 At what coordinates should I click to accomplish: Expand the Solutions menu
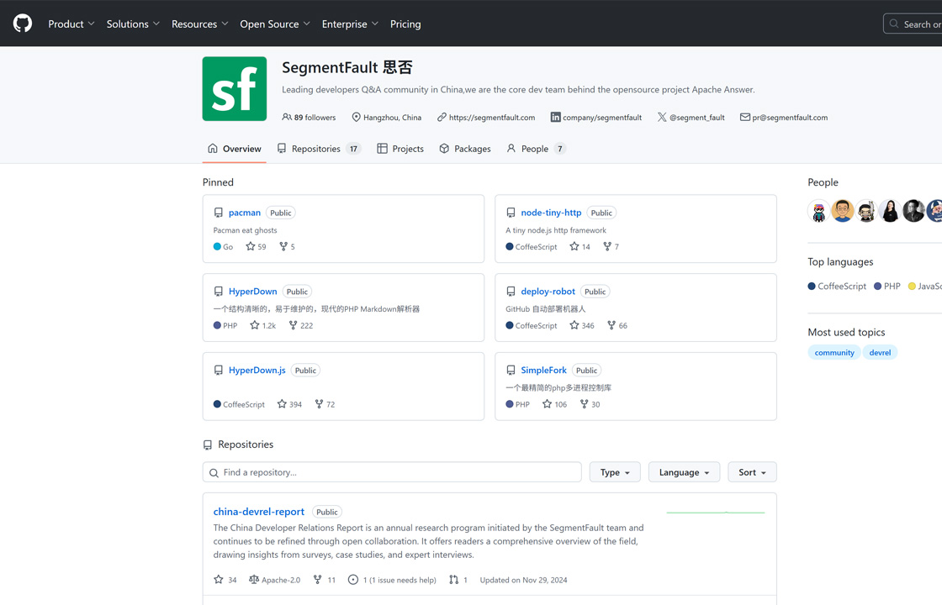click(134, 24)
